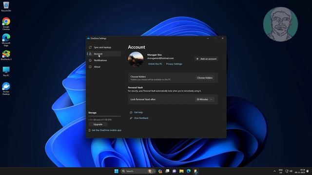312x175 pixels.
Task: Click the OneDrive cloud icon in title bar
Action: pos(88,38)
